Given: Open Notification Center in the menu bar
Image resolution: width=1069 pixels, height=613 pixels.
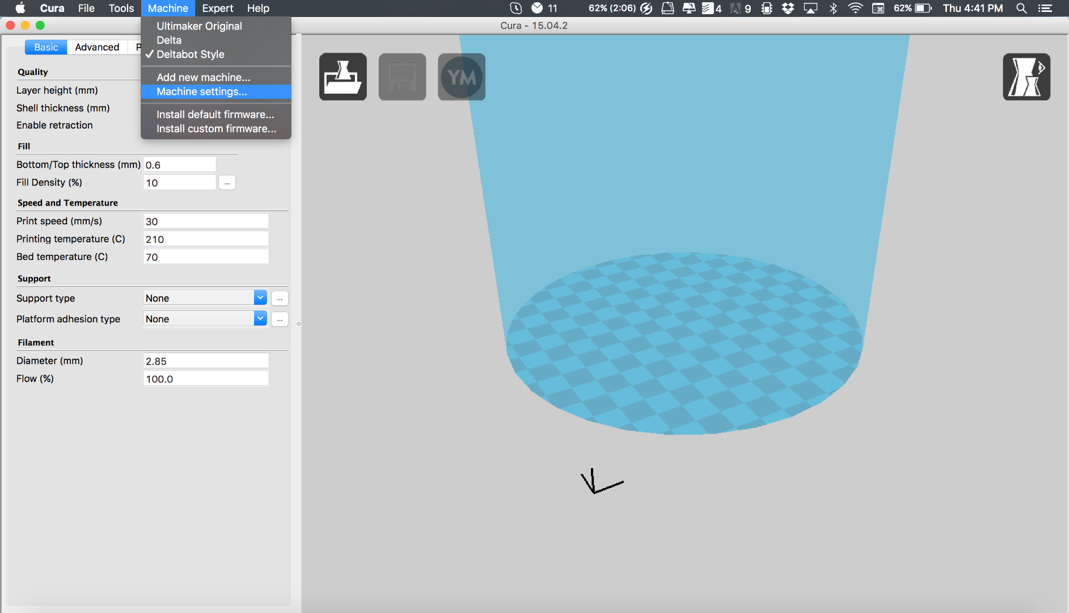Looking at the screenshot, I should 1045,8.
